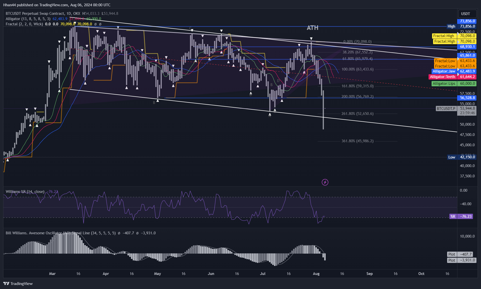Click the 40,000.0 price axis tick
481x289 pixels.
pos(467,166)
